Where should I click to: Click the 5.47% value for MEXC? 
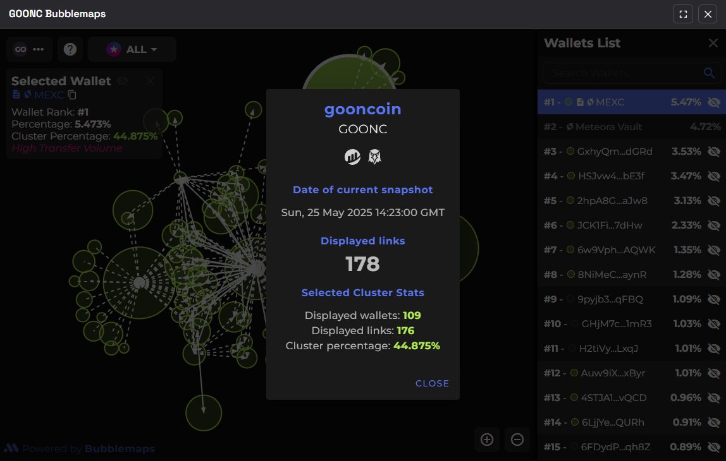point(686,102)
